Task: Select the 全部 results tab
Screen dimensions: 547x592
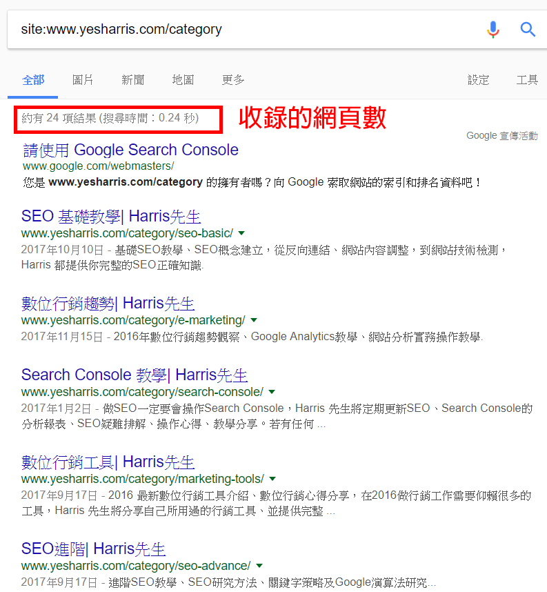Action: point(33,80)
